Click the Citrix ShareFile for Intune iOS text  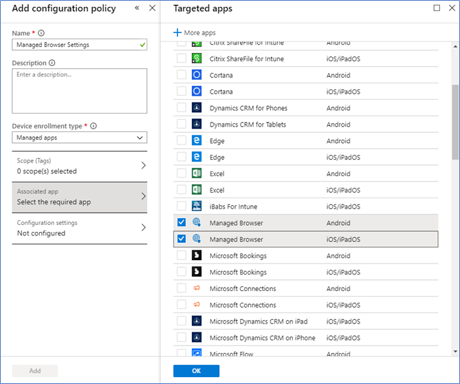point(247,58)
